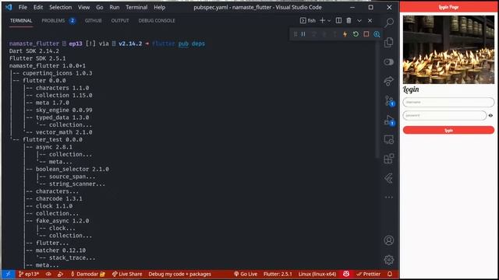Switch to the DEBUG CONSOLE tab

tap(157, 21)
